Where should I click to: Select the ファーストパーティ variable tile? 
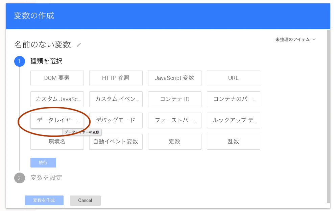(x=175, y=120)
